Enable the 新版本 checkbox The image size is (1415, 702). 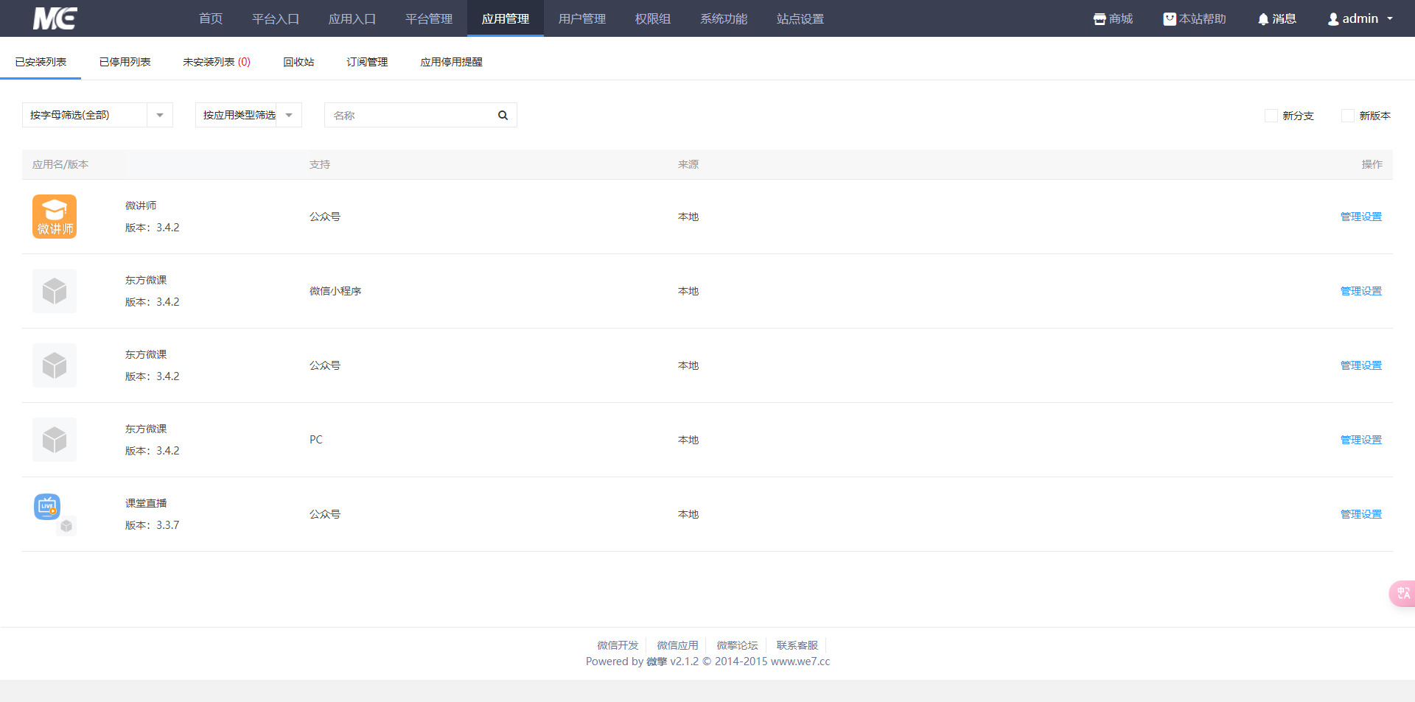pos(1348,116)
